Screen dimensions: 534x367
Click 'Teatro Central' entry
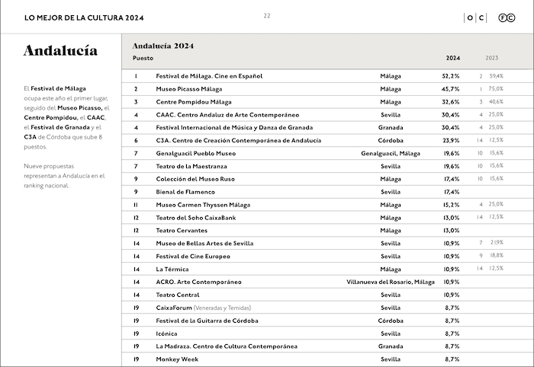coord(178,295)
